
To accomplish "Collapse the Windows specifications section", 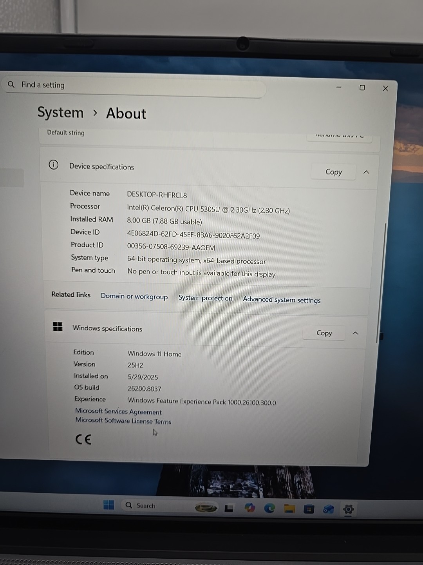I will click(x=355, y=333).
